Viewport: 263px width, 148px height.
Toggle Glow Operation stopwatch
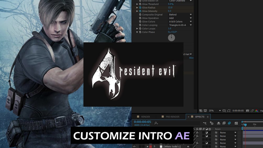[140, 18]
